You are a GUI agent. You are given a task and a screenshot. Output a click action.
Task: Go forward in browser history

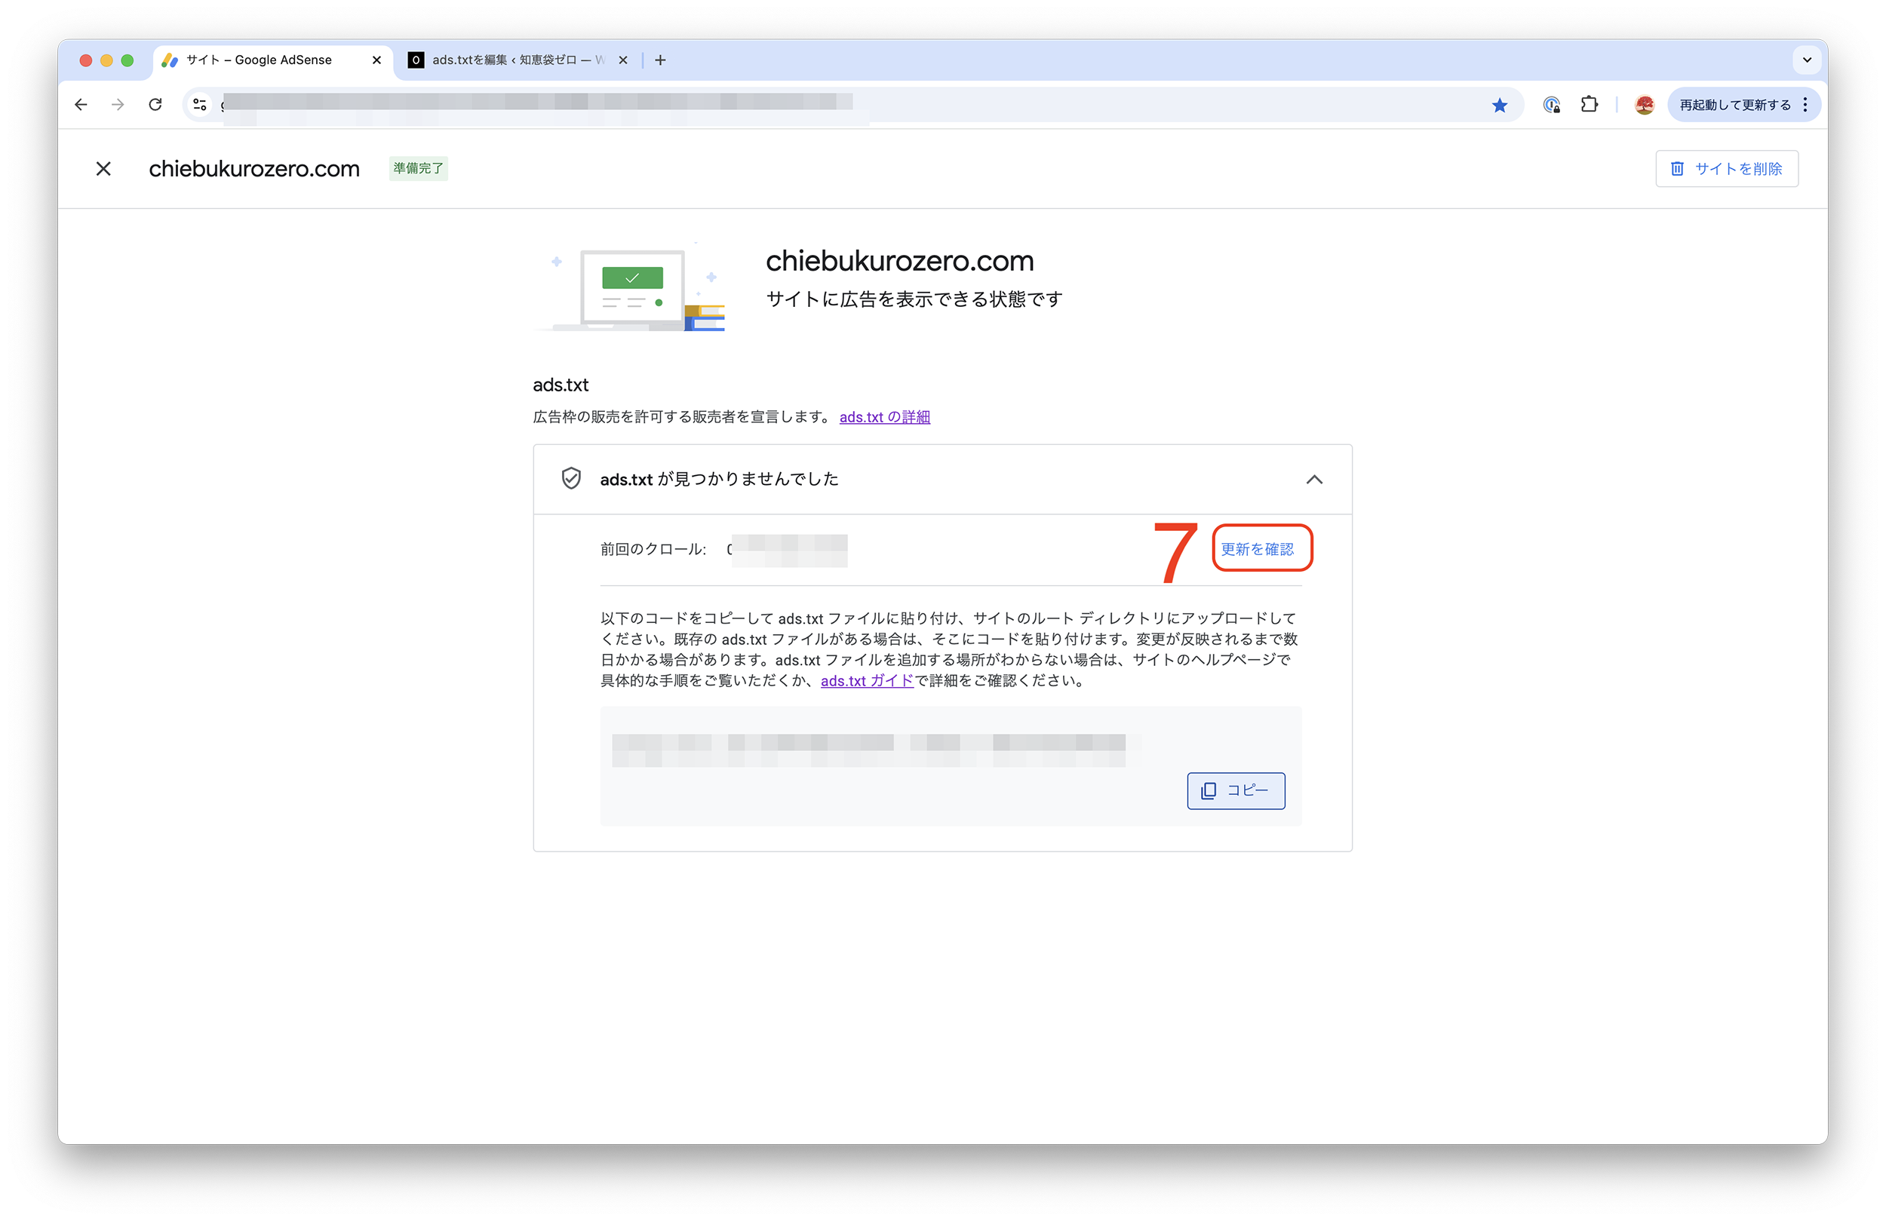[118, 105]
